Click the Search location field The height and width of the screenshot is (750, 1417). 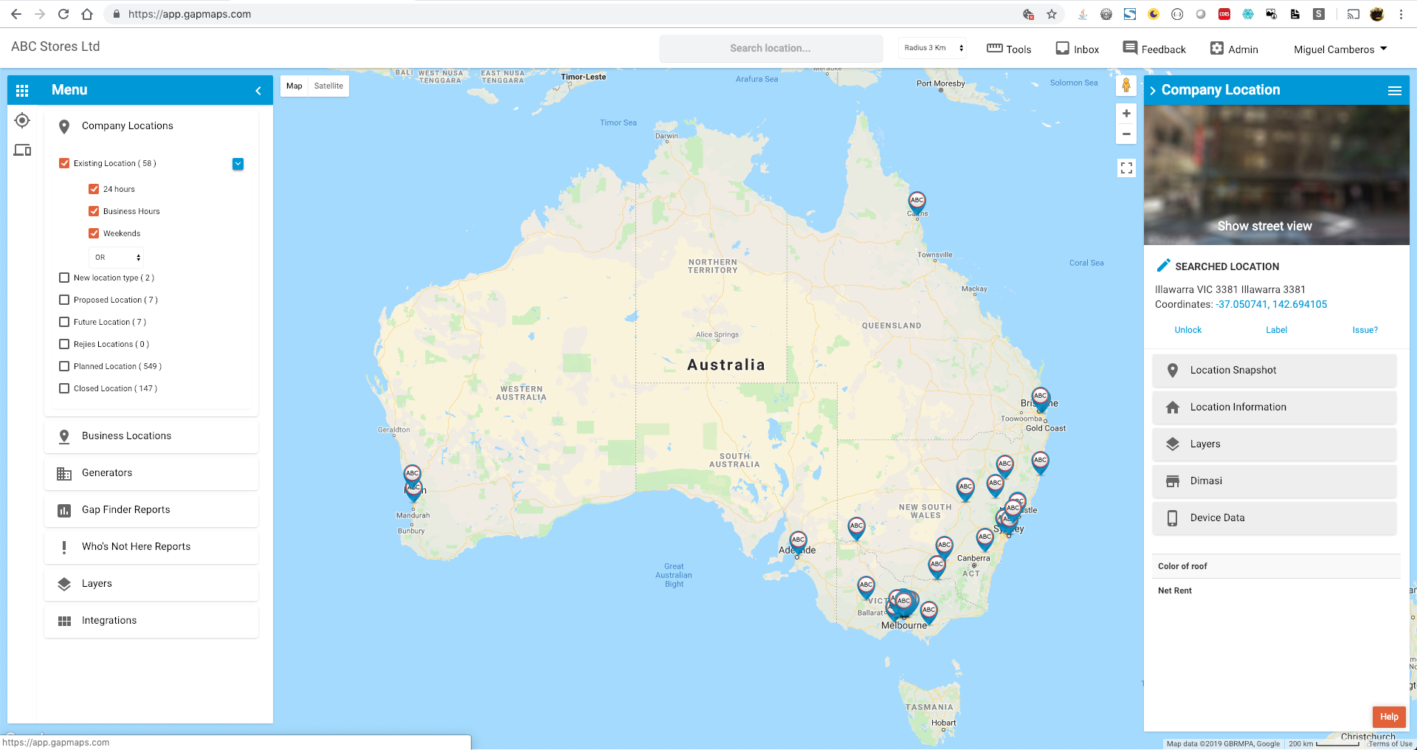(770, 49)
